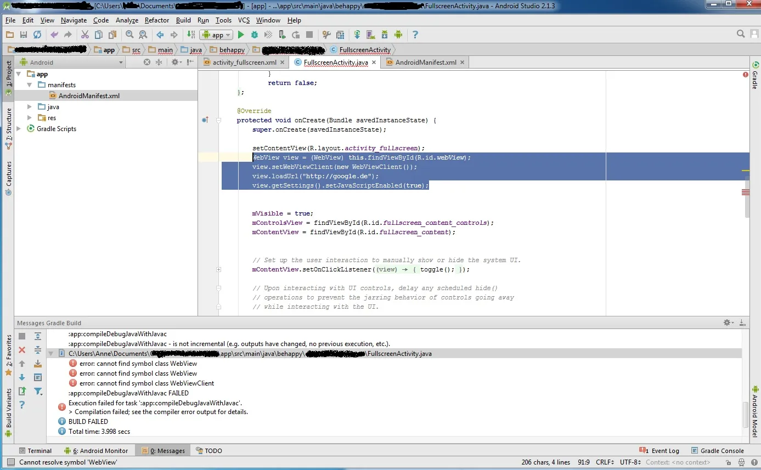Run the app with green play button
This screenshot has width=761, height=470.
pos(241,35)
